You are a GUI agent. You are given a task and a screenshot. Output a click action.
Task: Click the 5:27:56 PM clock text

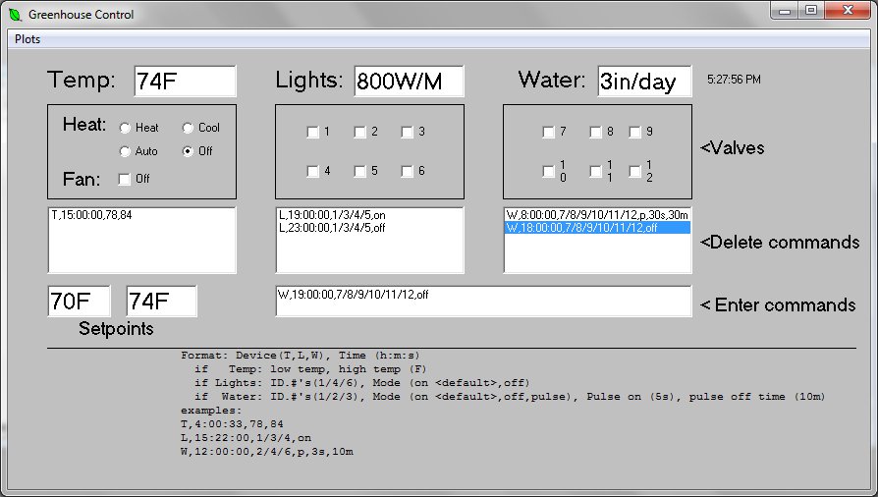click(x=734, y=80)
